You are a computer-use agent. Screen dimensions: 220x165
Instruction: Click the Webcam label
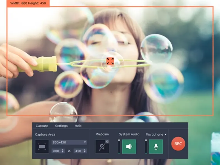pyautogui.click(x=102, y=134)
